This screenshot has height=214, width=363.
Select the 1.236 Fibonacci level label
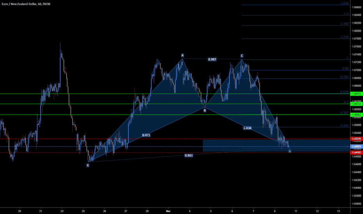pos(344,37)
